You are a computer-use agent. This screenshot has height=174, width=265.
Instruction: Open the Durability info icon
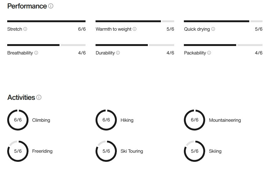pos(118,53)
